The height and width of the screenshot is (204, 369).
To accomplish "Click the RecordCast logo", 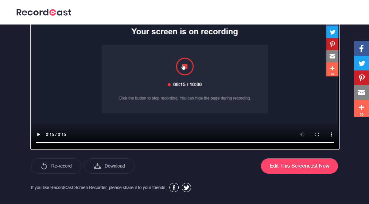I will pos(44,12).
